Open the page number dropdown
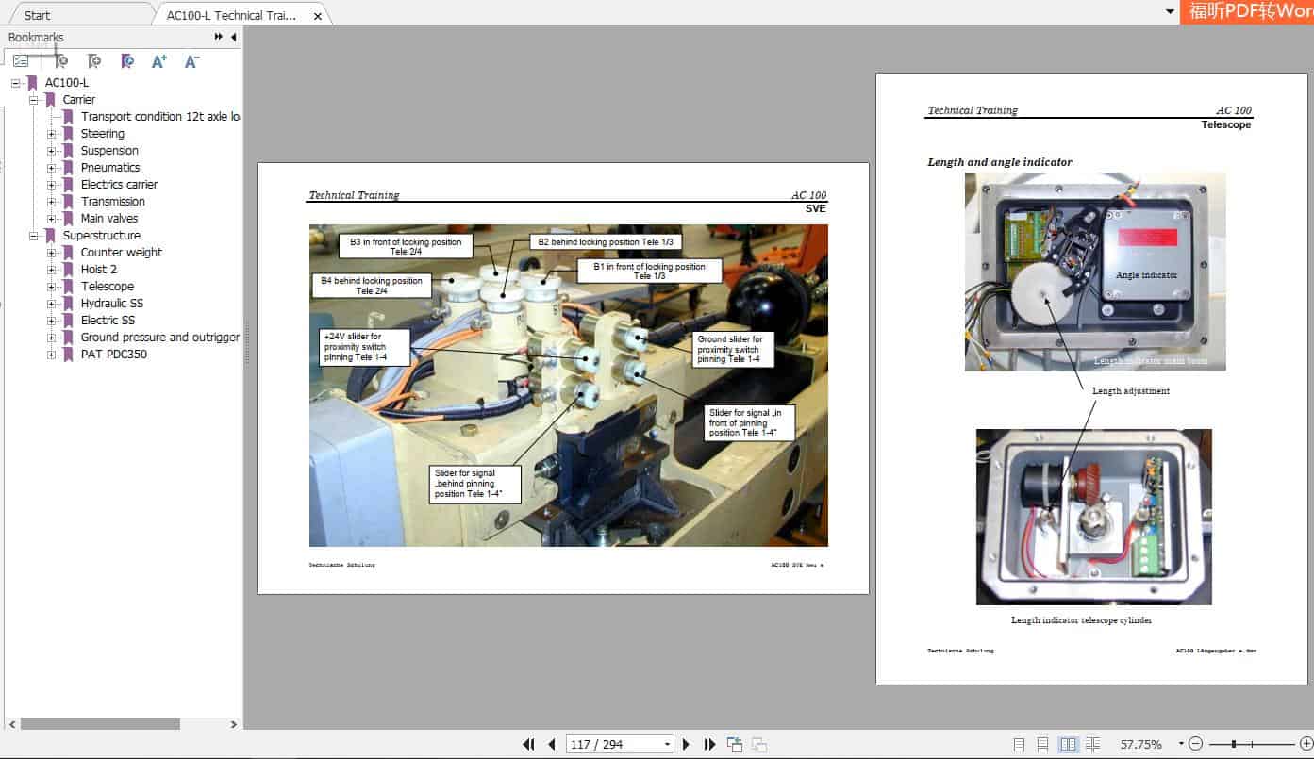Image resolution: width=1314 pixels, height=759 pixels. coord(666,744)
